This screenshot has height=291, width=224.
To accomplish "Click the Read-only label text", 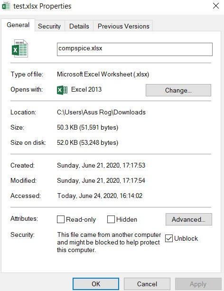I will pyautogui.click(x=81, y=219).
